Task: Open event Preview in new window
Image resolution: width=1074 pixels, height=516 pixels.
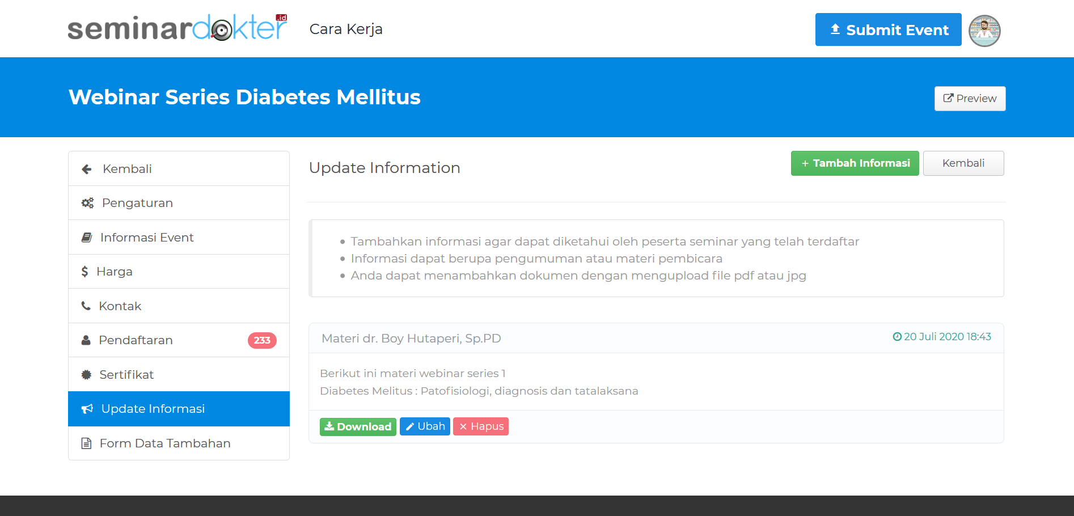Action: [970, 99]
